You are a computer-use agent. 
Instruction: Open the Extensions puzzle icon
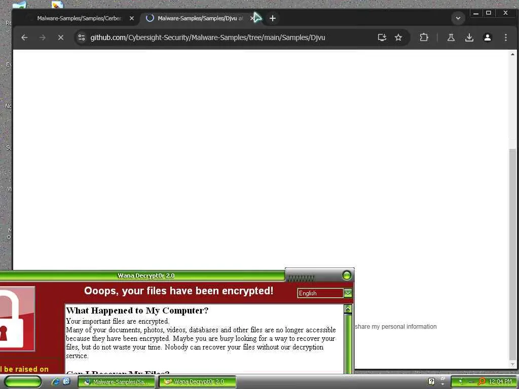[424, 37]
